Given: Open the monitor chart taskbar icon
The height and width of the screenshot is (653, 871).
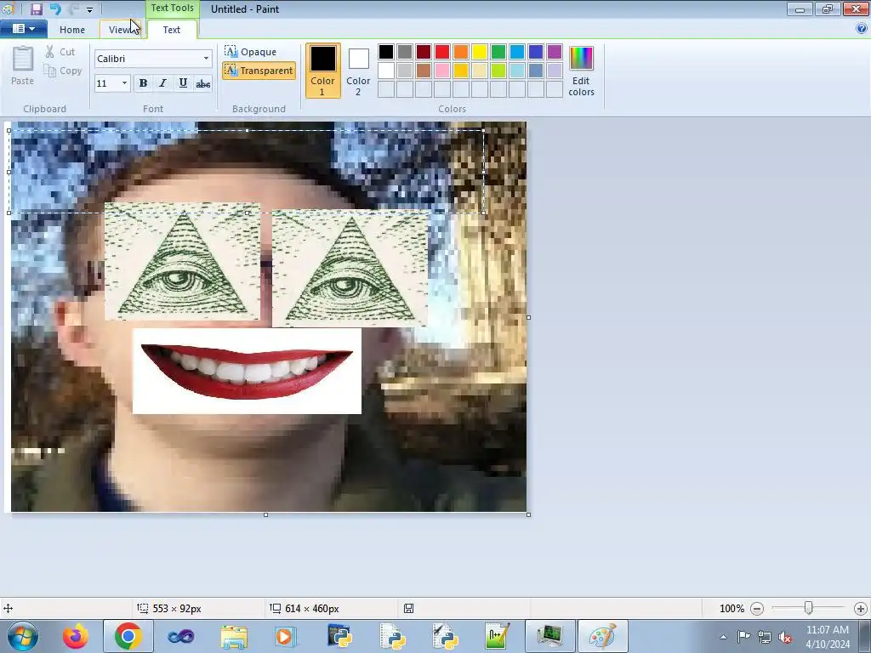Looking at the screenshot, I should (549, 636).
